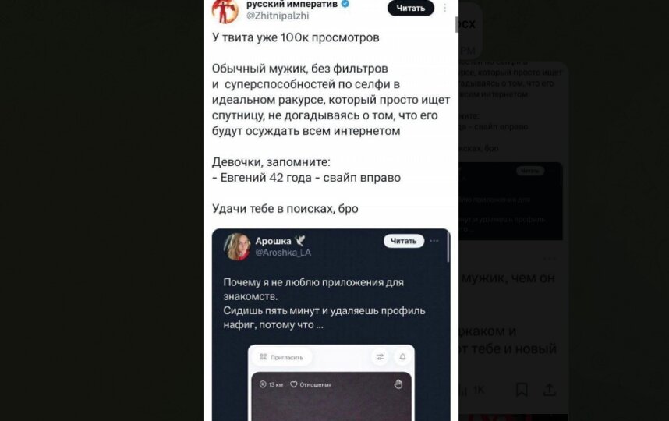The height and width of the screenshot is (421, 669).
Task: Tap the waving hand icon on profile card
Action: [x=398, y=384]
